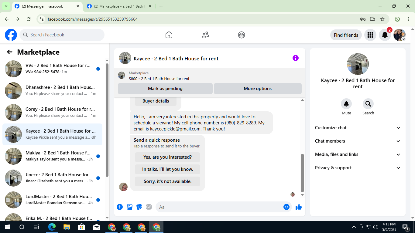Screen dimensions: 415x233
Task: Send a thumbs-up like
Action: [299, 207]
